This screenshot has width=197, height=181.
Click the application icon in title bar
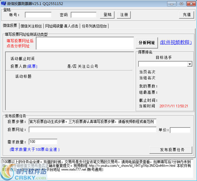pos(4,4)
